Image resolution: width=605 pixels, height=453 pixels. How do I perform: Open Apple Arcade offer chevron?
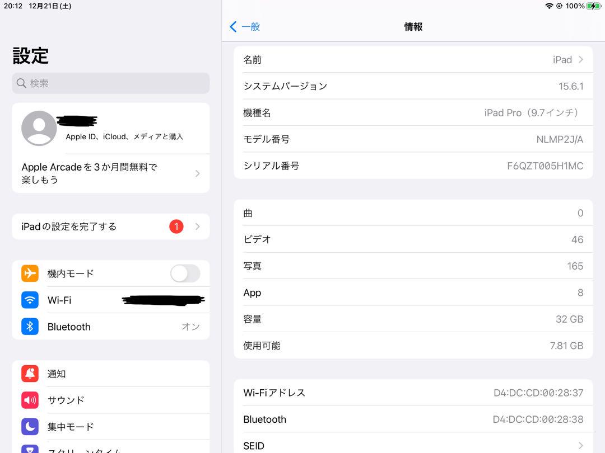pyautogui.click(x=198, y=173)
